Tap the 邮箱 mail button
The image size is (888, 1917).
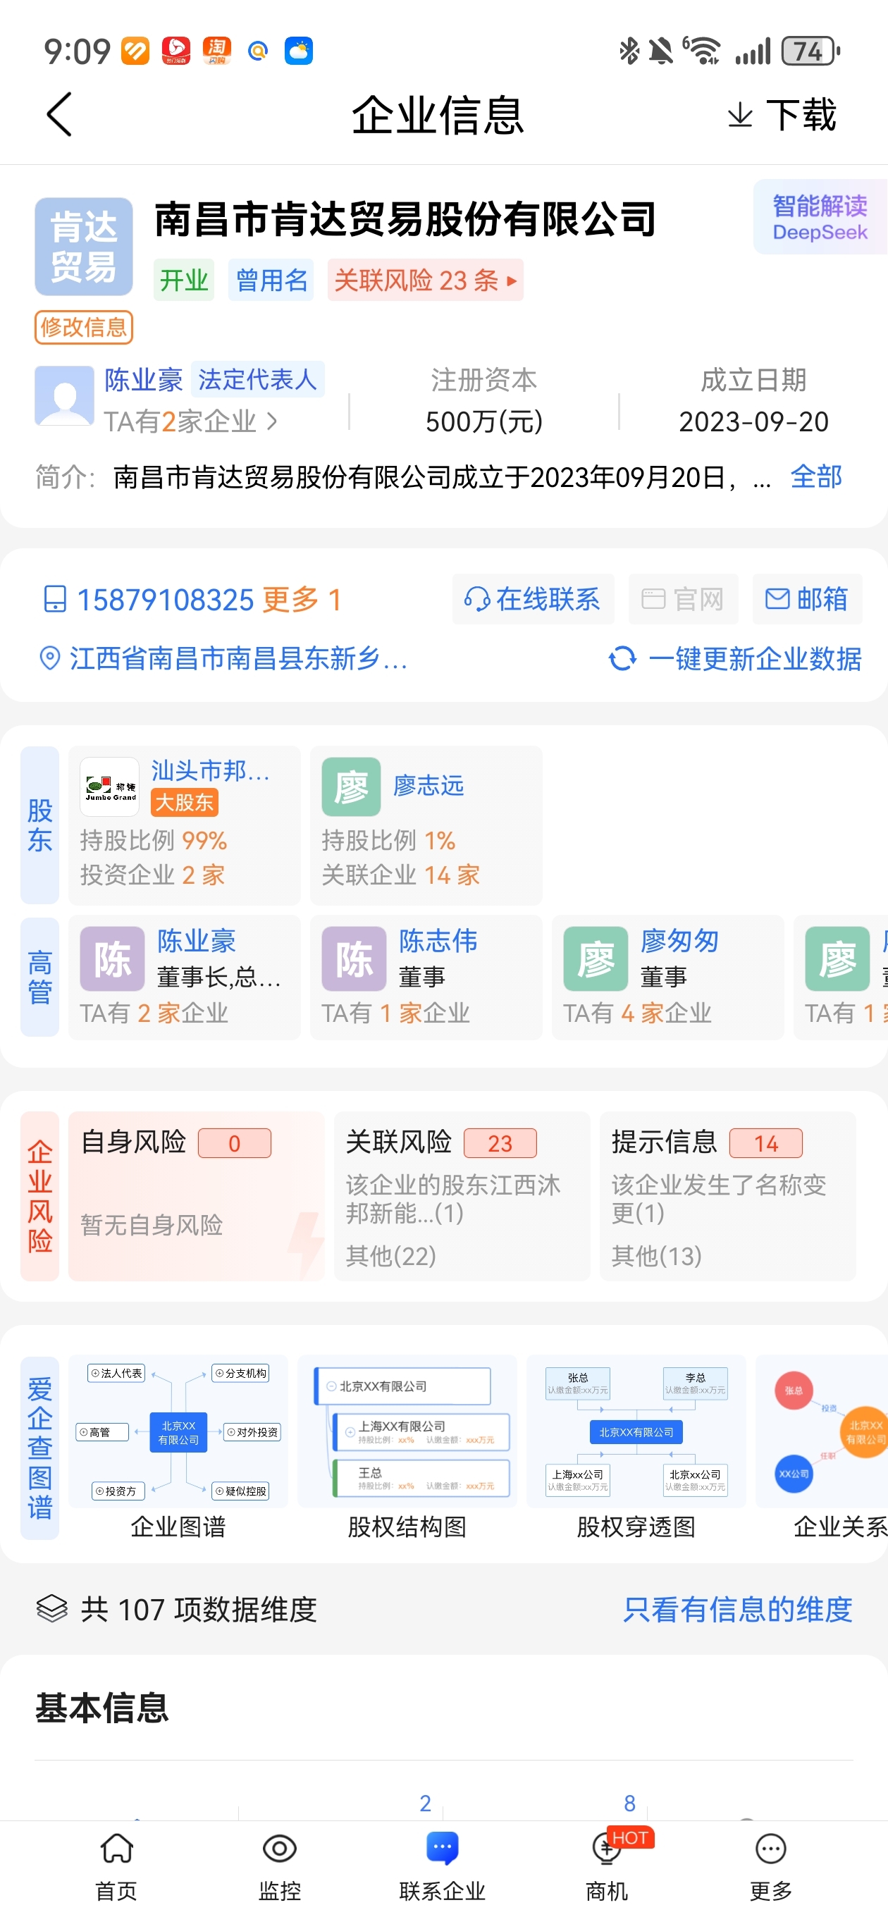[x=807, y=599]
